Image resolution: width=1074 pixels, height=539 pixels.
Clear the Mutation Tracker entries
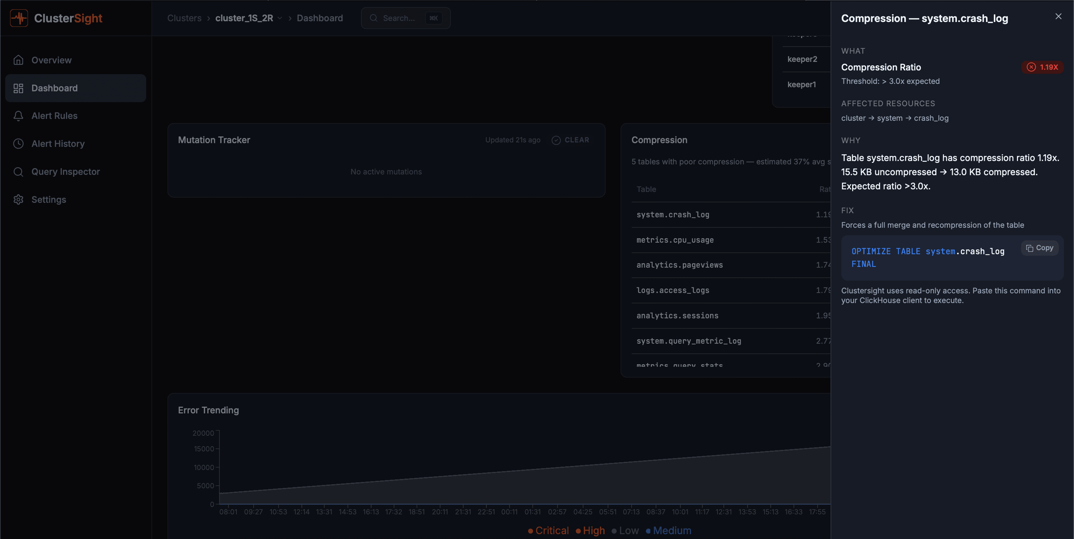570,140
